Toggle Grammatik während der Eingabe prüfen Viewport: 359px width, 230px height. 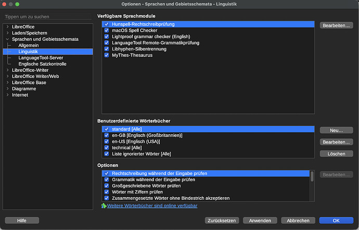(106, 180)
